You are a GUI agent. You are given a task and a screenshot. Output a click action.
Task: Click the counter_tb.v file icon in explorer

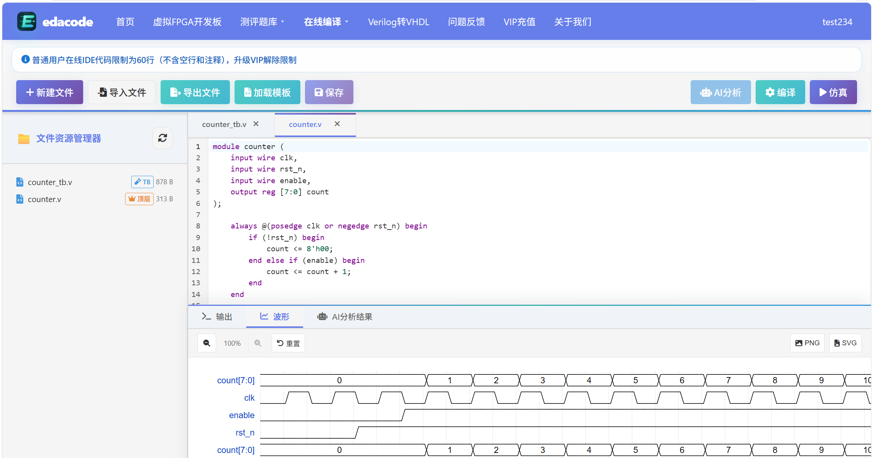point(20,182)
